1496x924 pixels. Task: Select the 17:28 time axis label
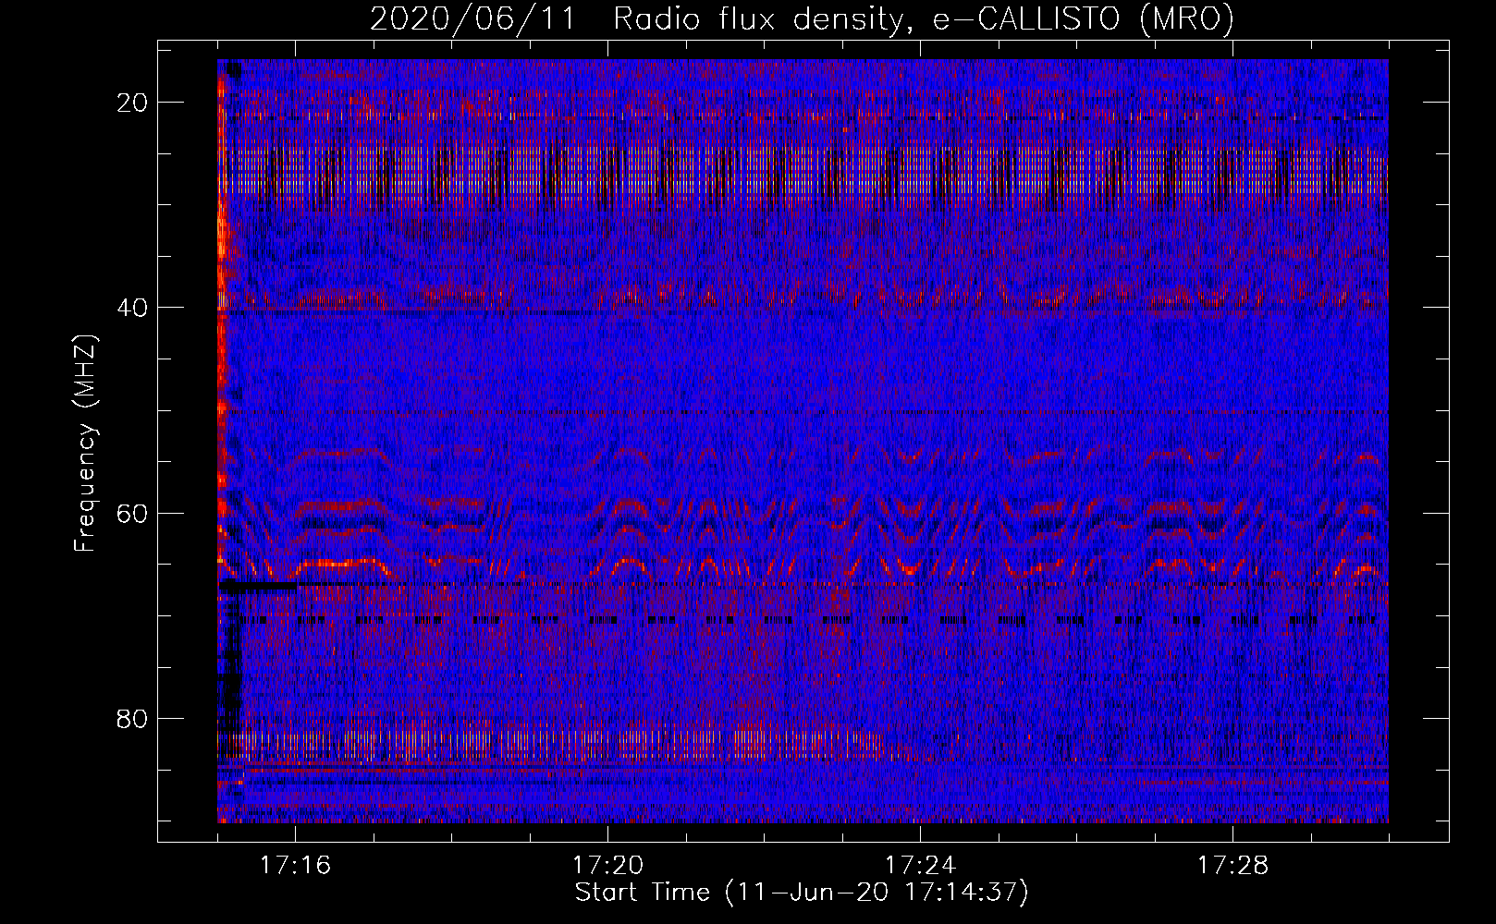tap(1232, 866)
